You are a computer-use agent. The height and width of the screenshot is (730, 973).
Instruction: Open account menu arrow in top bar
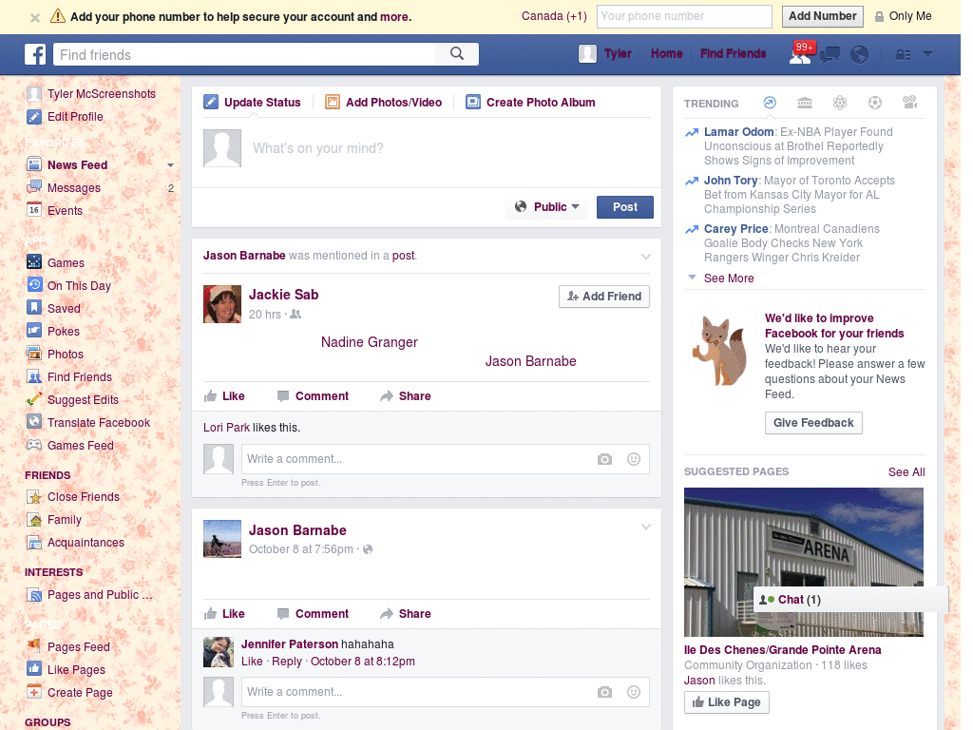tap(927, 54)
